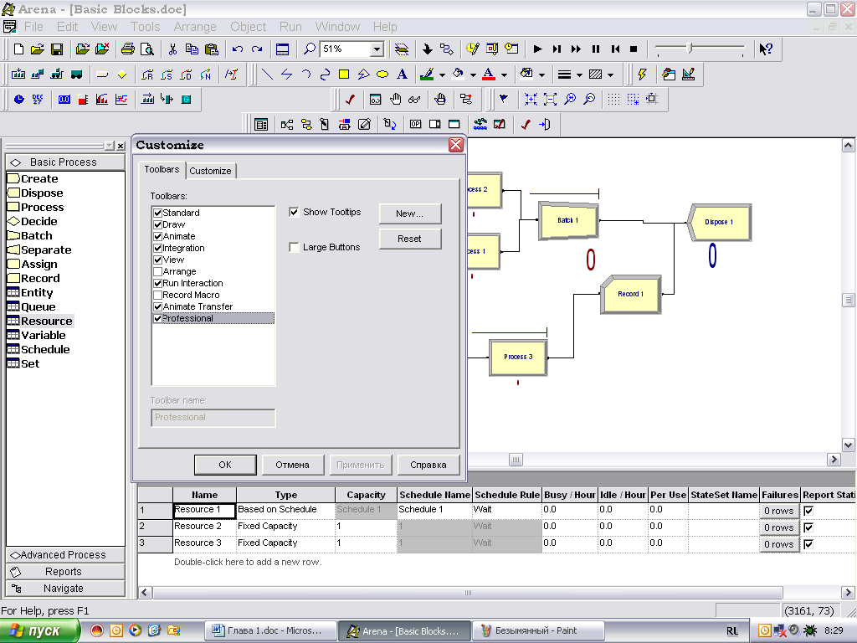Switch to the Customize tab in dialog

click(210, 171)
